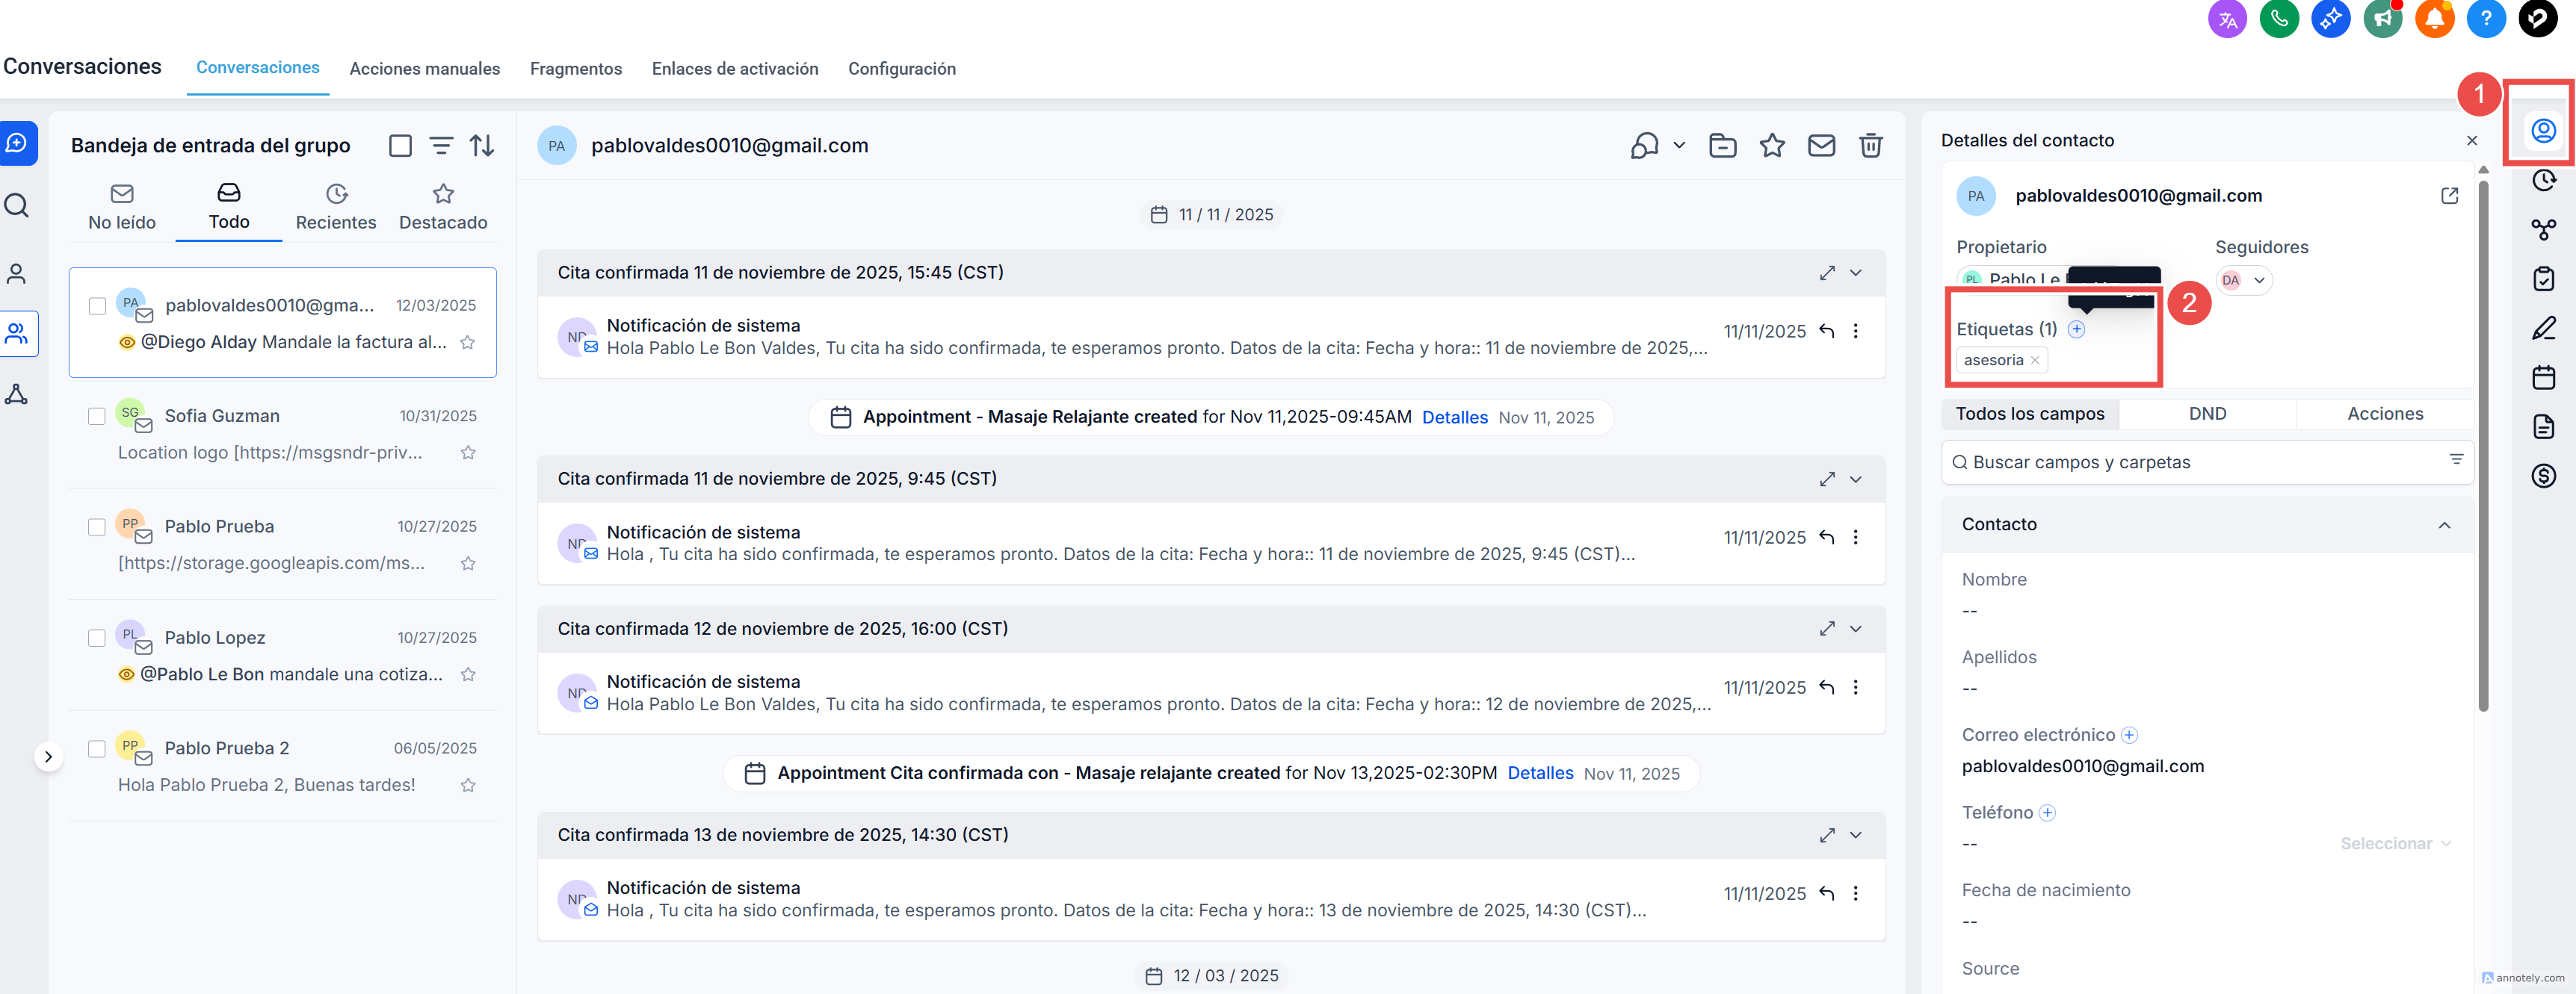
Task: Click the trash icon in conversation header
Action: [1869, 146]
